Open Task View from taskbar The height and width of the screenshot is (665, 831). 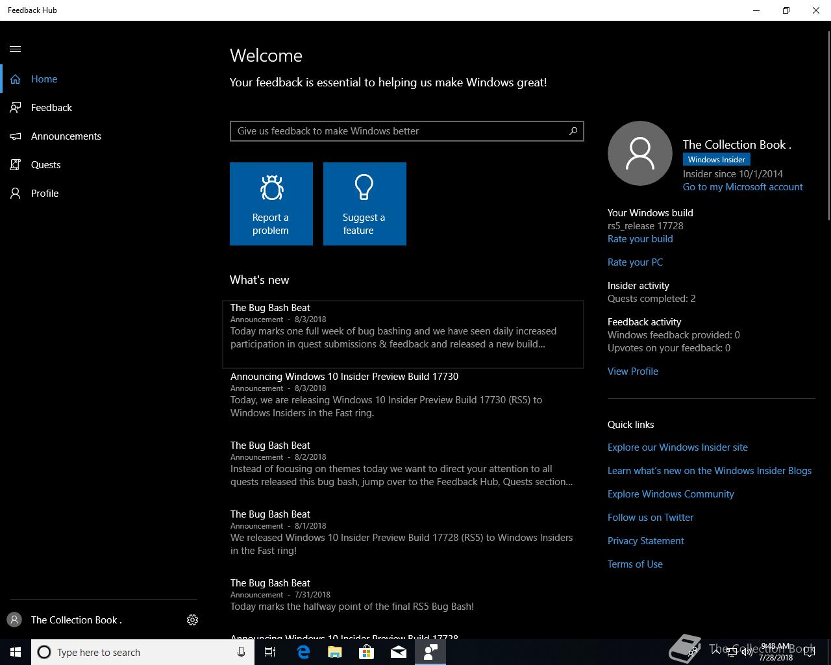point(270,652)
